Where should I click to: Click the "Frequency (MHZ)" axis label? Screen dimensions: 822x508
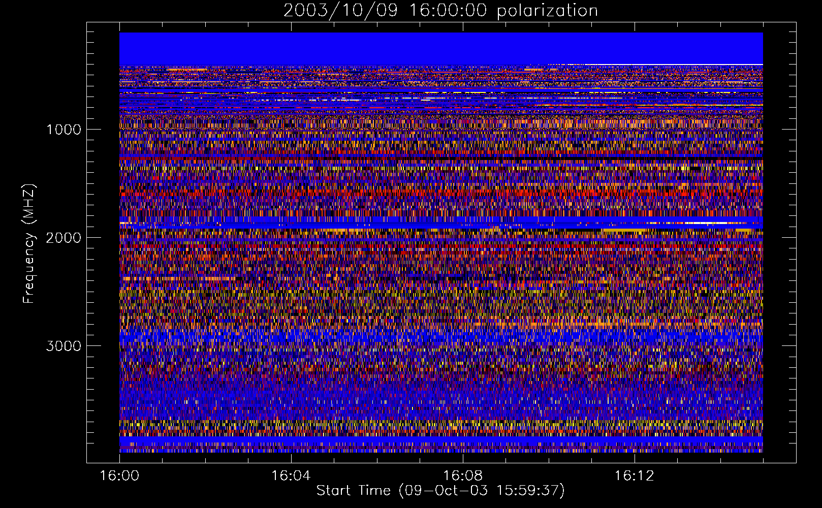click(x=29, y=244)
